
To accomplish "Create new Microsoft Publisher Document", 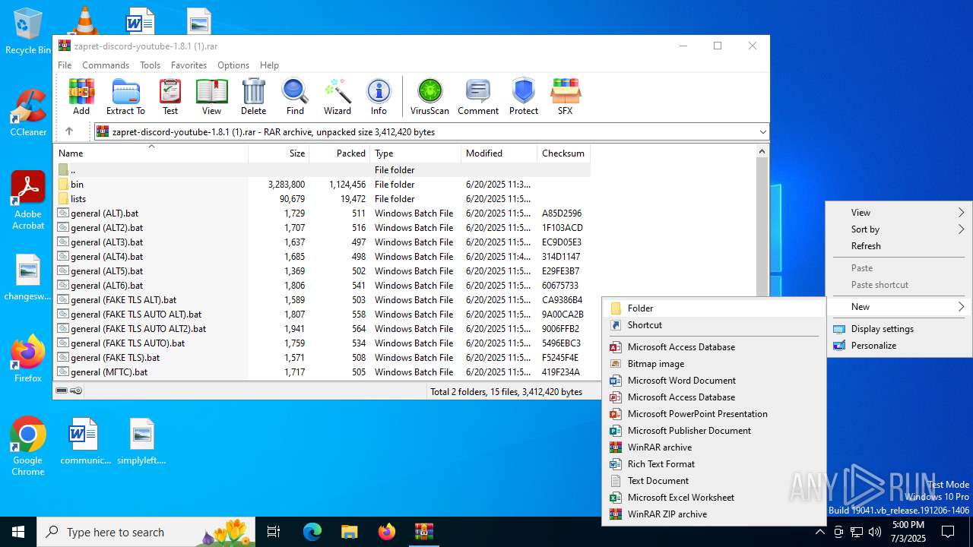I will (714, 431).
